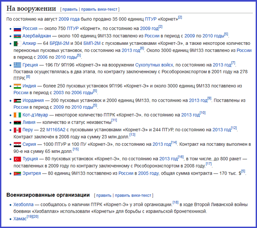This screenshot has height=228, width=257.
Task: Click footnote [14] in Syria entry
Action: click(174, 142)
